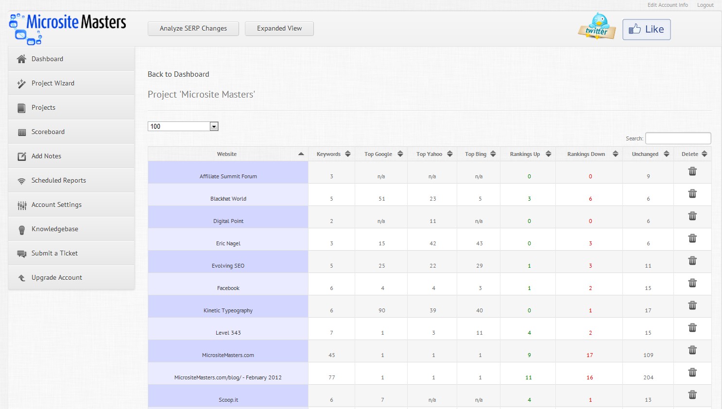Delete the Level 343 row

tap(692, 327)
